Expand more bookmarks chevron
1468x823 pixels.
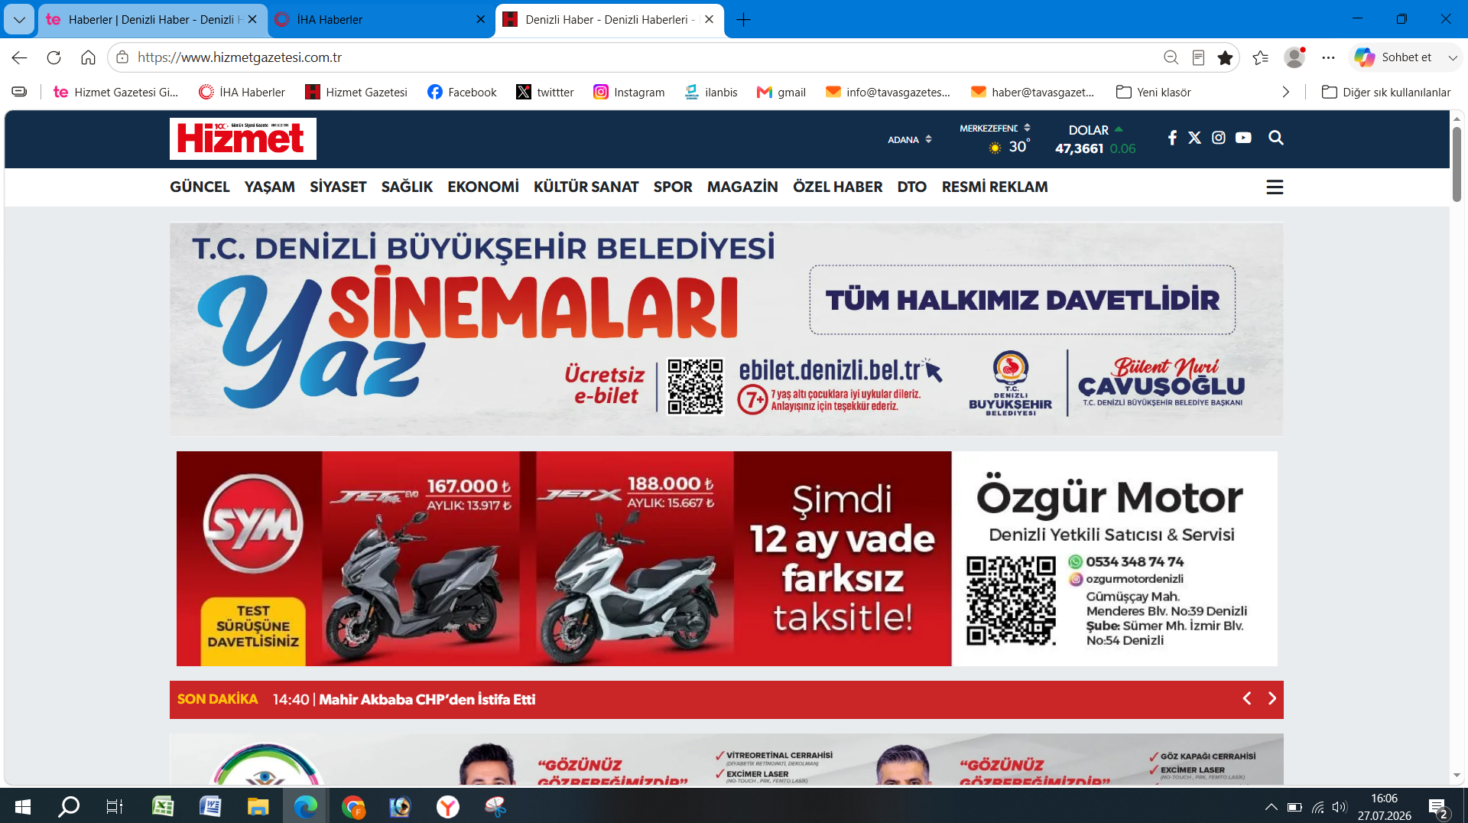coord(1285,92)
